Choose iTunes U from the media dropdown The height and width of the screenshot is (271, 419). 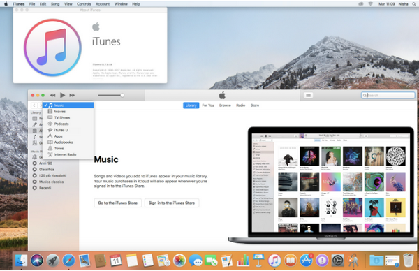tap(68, 130)
